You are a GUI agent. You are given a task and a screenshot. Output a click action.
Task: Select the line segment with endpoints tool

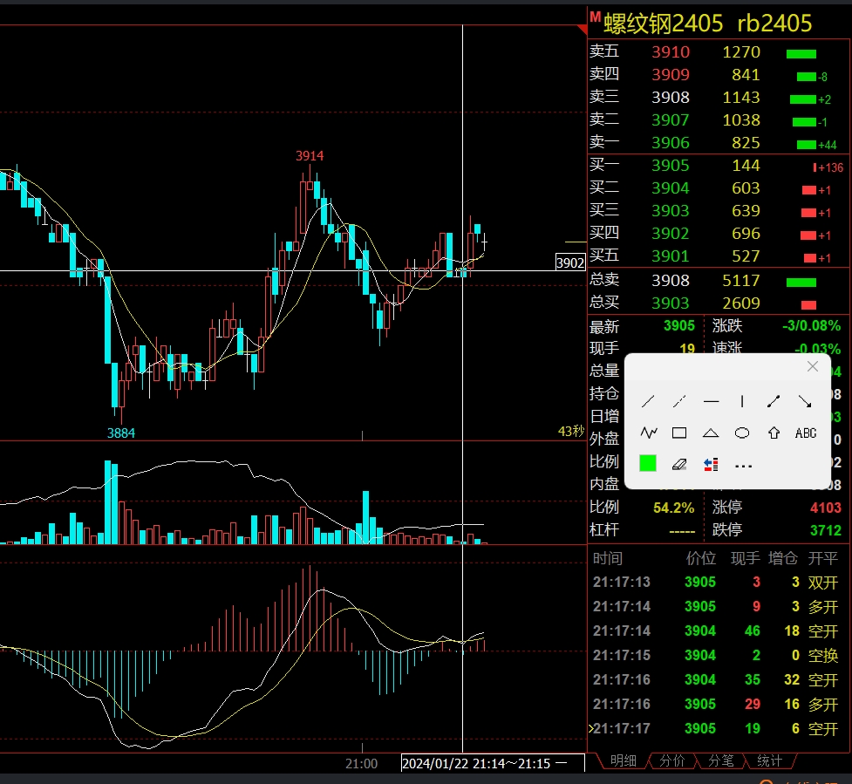pyautogui.click(x=774, y=402)
